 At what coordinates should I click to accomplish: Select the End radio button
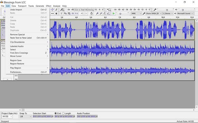55,113
